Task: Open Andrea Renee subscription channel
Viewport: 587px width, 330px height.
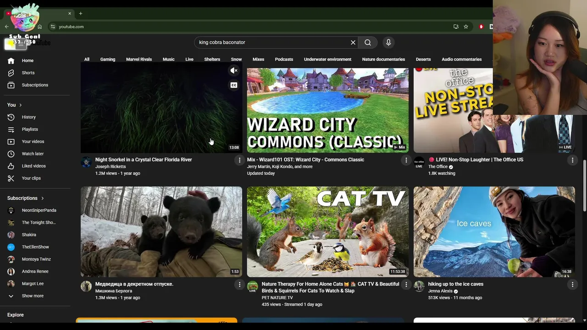Action: pyautogui.click(x=35, y=271)
